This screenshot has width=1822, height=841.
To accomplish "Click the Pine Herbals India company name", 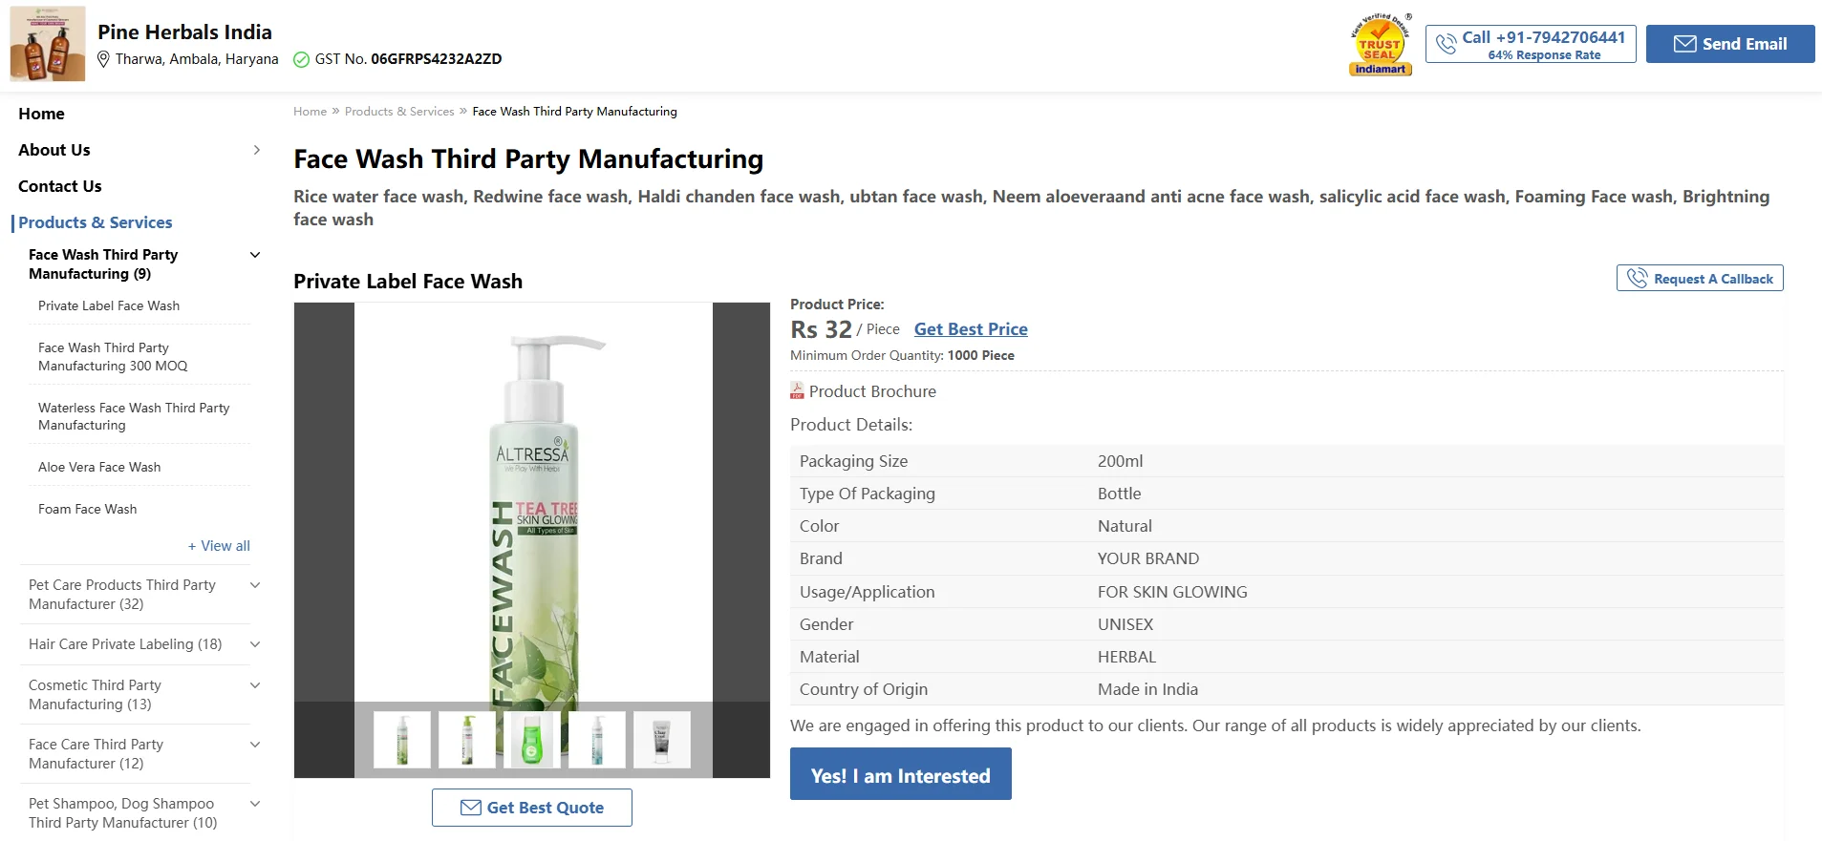I will pos(184,32).
